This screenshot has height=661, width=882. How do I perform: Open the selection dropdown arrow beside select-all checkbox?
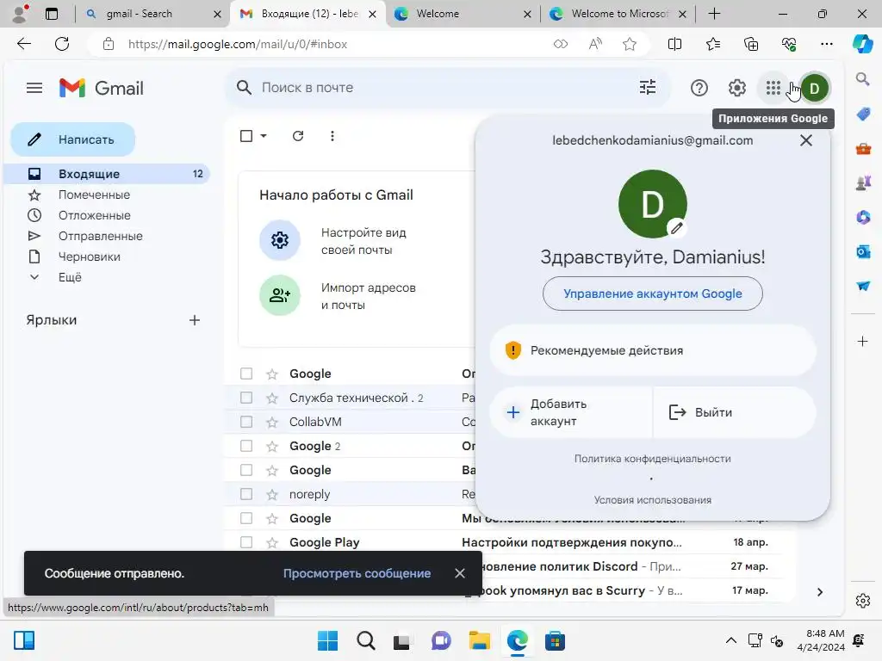click(x=264, y=136)
